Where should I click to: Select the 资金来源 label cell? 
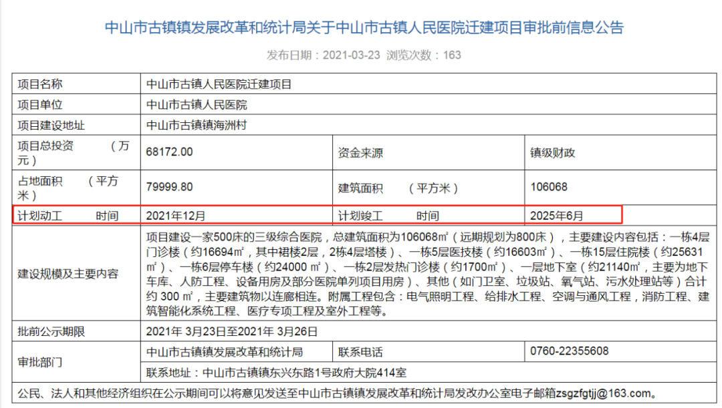(x=429, y=153)
